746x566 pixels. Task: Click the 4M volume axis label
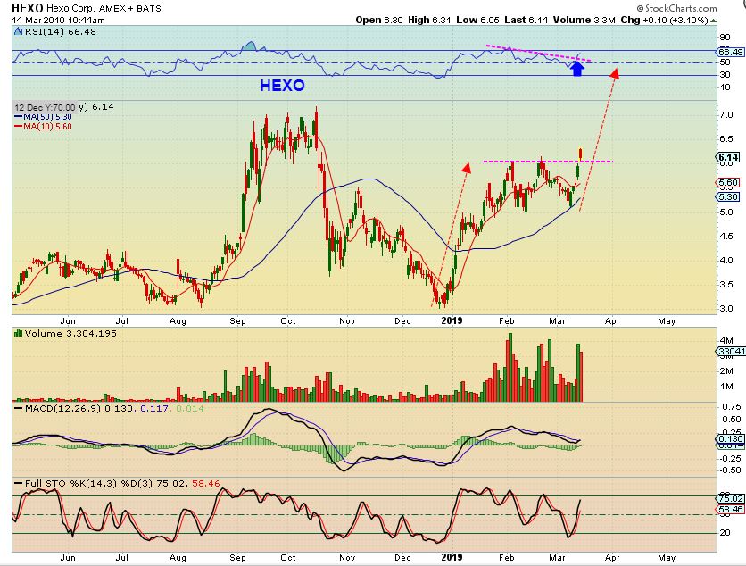pyautogui.click(x=726, y=340)
